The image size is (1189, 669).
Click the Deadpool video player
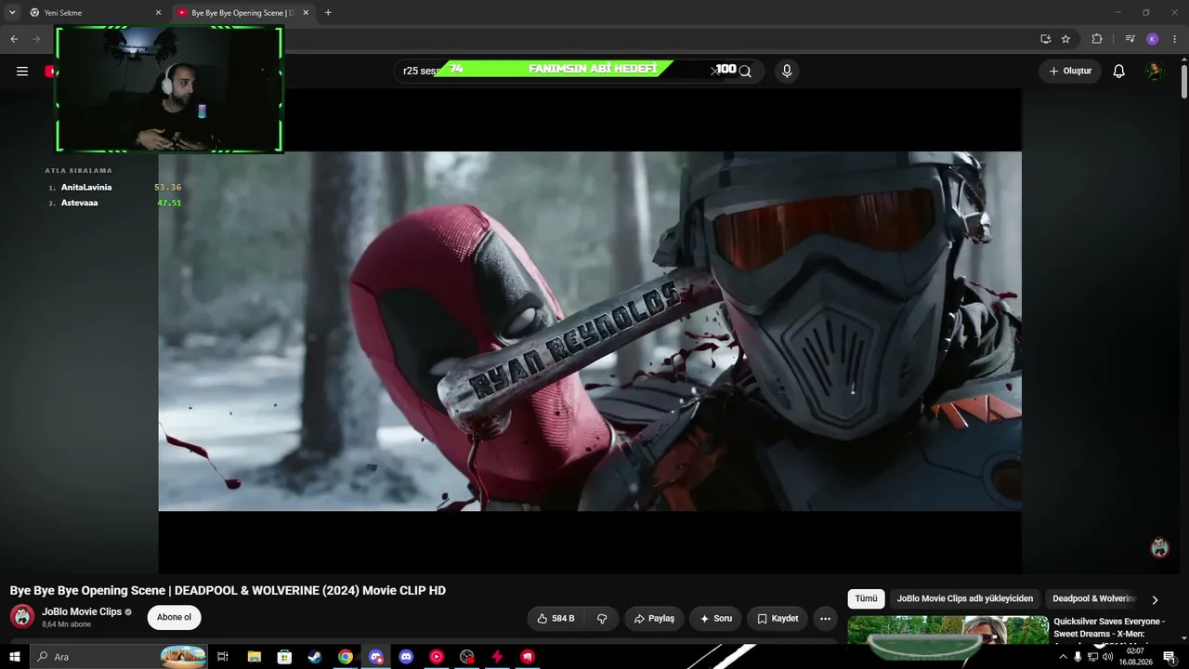pos(590,331)
